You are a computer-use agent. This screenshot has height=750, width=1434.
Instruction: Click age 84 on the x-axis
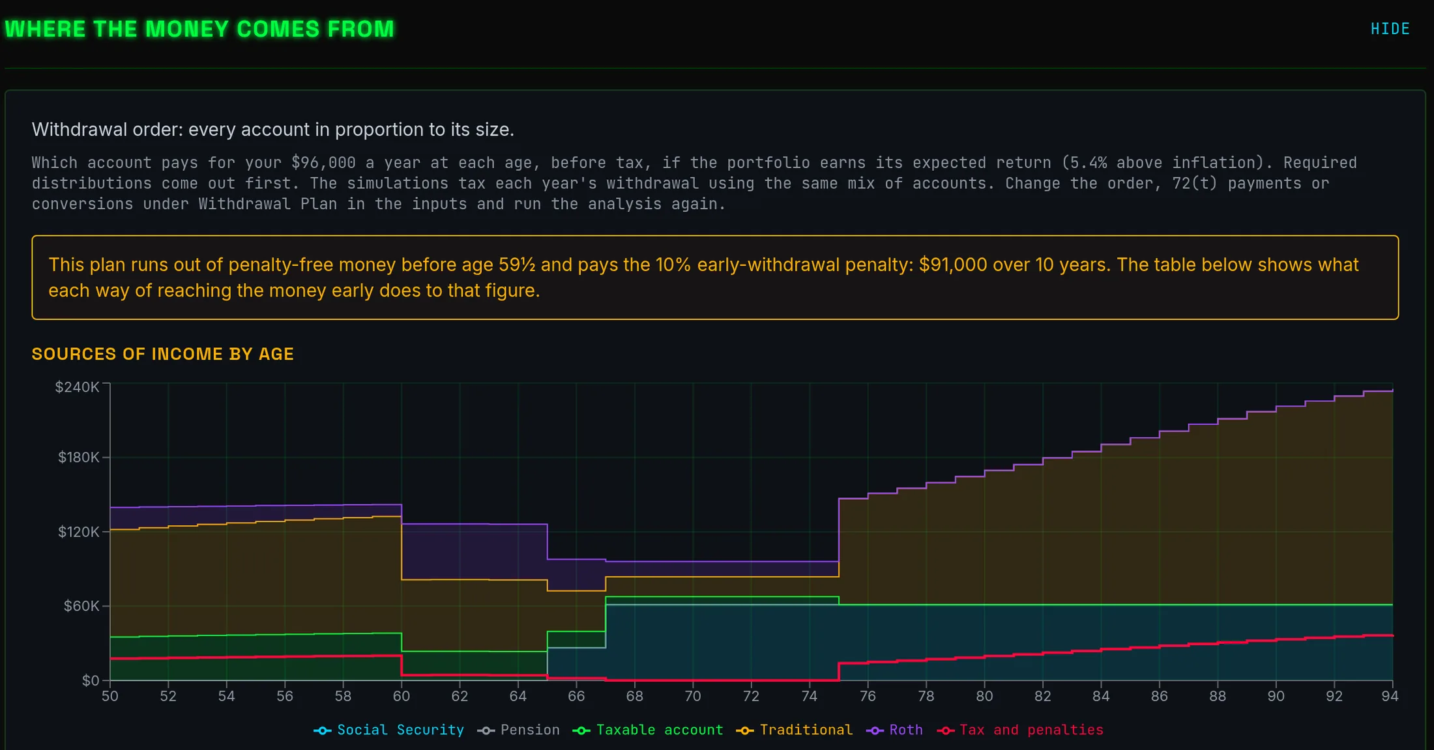1101,697
